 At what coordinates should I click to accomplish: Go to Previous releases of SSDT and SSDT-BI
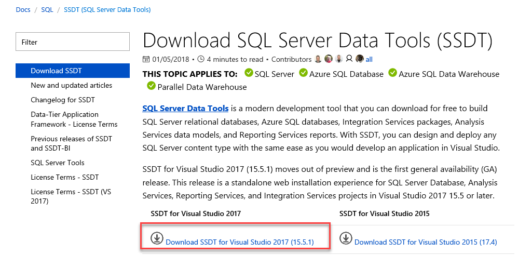pos(71,143)
